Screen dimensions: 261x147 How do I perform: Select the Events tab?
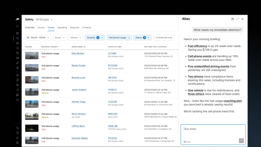[x=51, y=27]
